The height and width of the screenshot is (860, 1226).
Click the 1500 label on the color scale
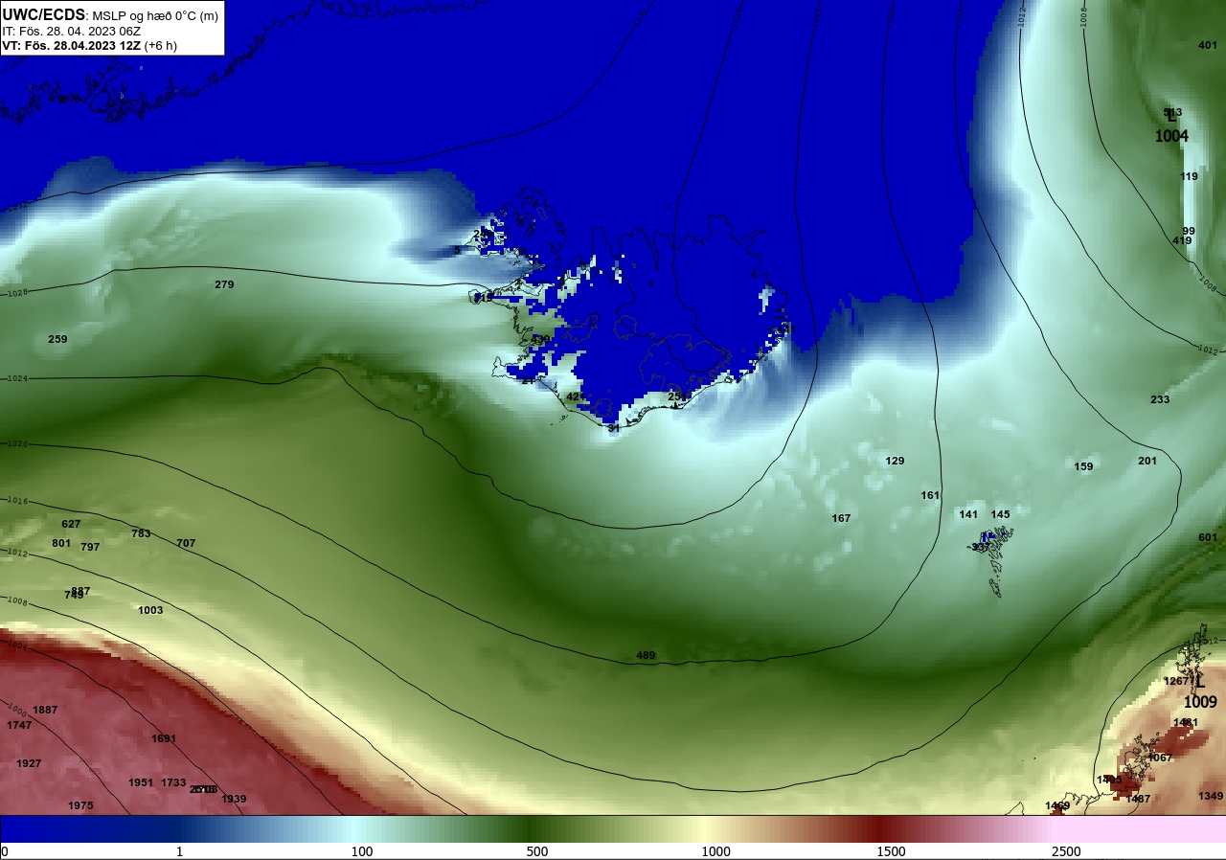point(891,851)
